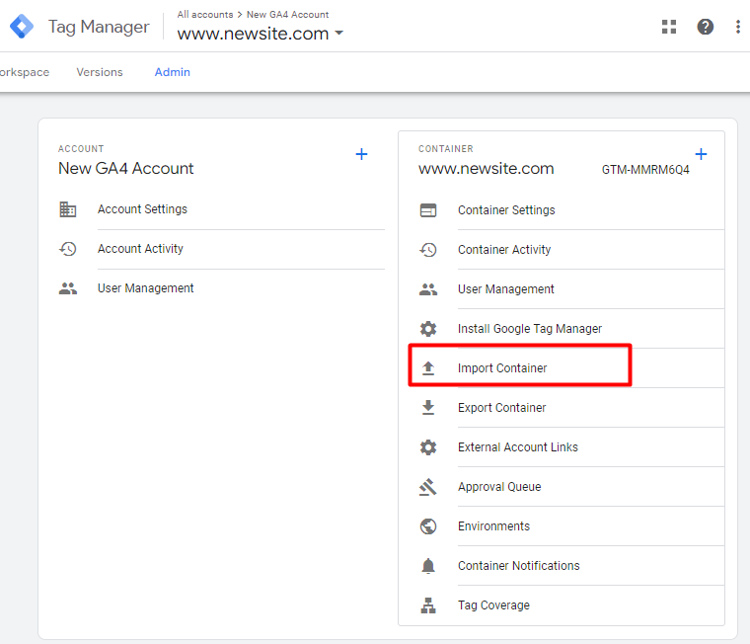The width and height of the screenshot is (750, 644).
Task: Click the Container Settings window icon
Action: [428, 210]
